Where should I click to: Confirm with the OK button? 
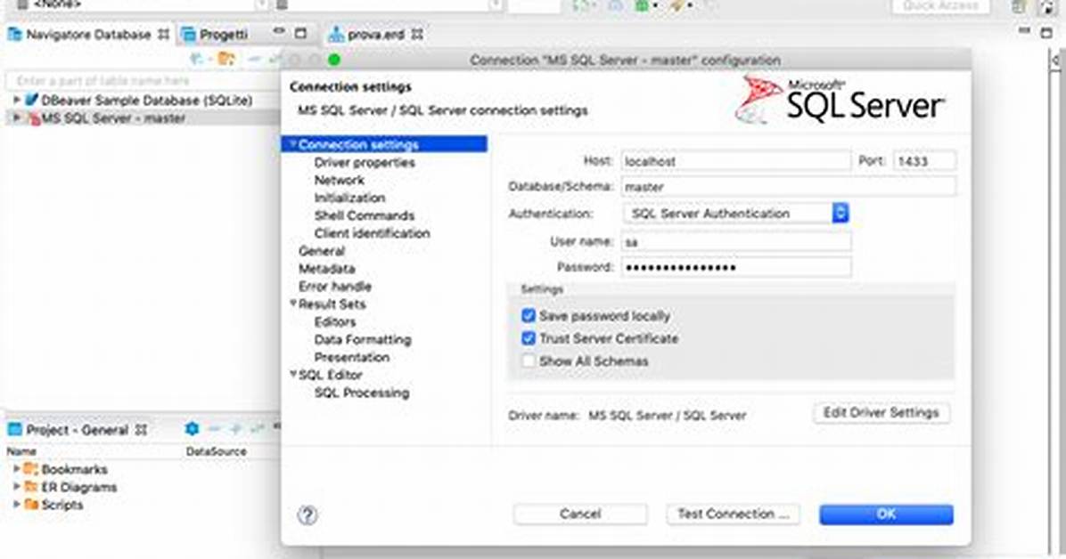coord(886,514)
